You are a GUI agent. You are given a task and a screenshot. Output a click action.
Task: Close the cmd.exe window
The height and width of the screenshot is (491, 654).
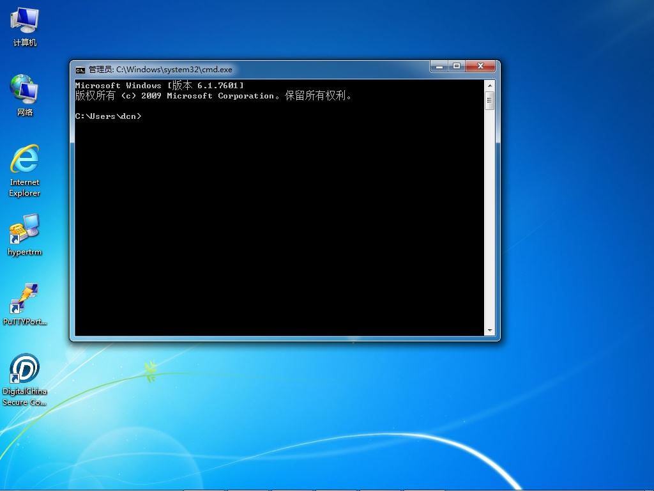[x=480, y=66]
